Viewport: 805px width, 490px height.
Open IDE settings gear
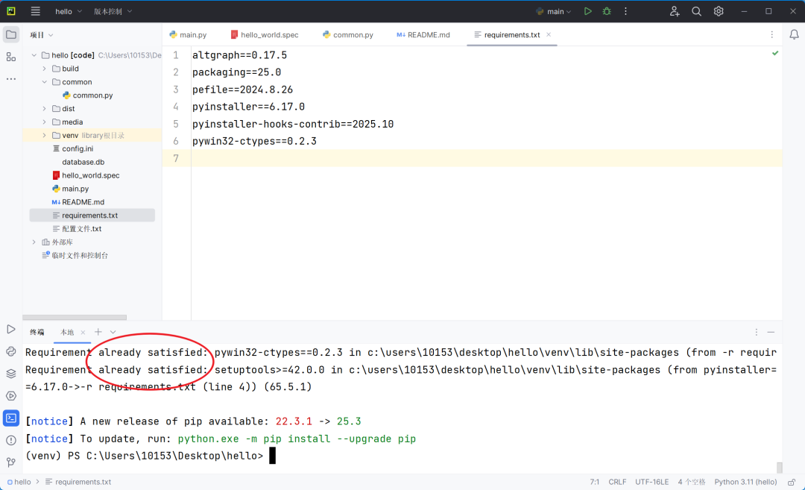click(719, 10)
